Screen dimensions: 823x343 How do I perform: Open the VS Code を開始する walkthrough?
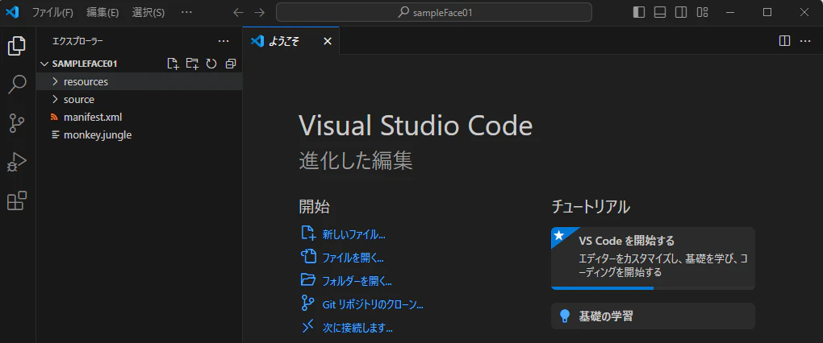[x=653, y=258]
